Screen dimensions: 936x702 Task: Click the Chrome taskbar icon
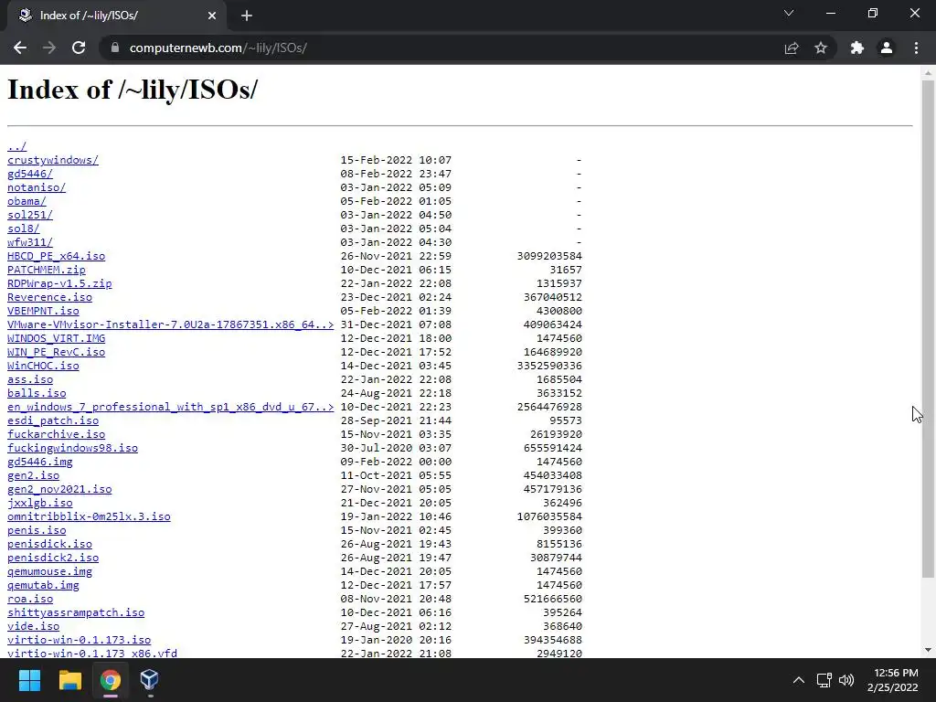click(x=111, y=680)
